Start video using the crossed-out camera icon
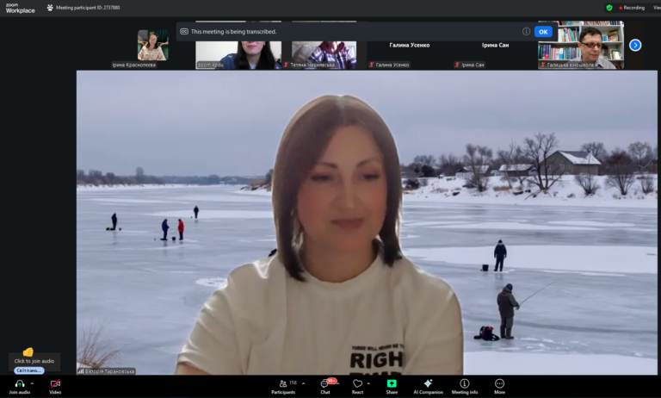 [x=55, y=383]
